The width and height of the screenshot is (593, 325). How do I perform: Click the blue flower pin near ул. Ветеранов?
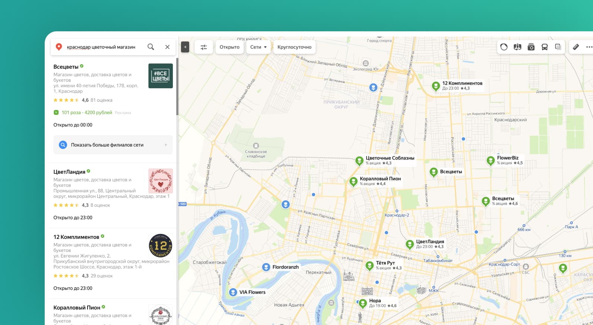pos(373,87)
